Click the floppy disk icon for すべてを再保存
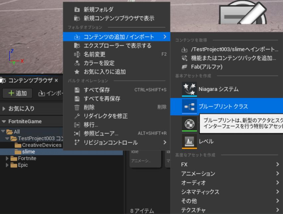283x214 pixels. click(77, 99)
